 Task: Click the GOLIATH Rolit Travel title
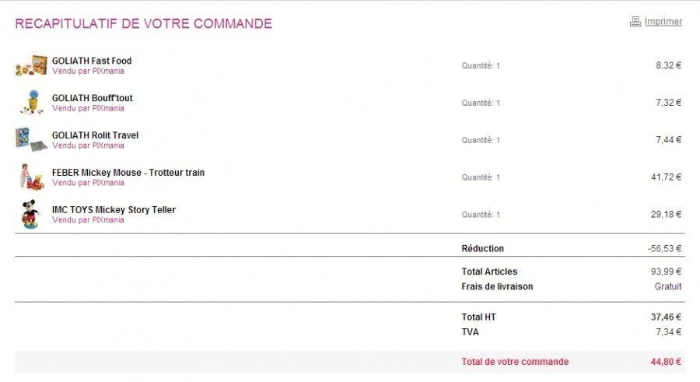point(95,135)
